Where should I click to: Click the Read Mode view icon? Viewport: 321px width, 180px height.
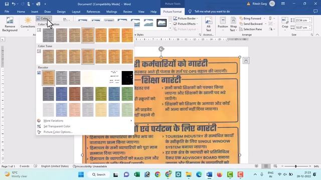(256, 166)
